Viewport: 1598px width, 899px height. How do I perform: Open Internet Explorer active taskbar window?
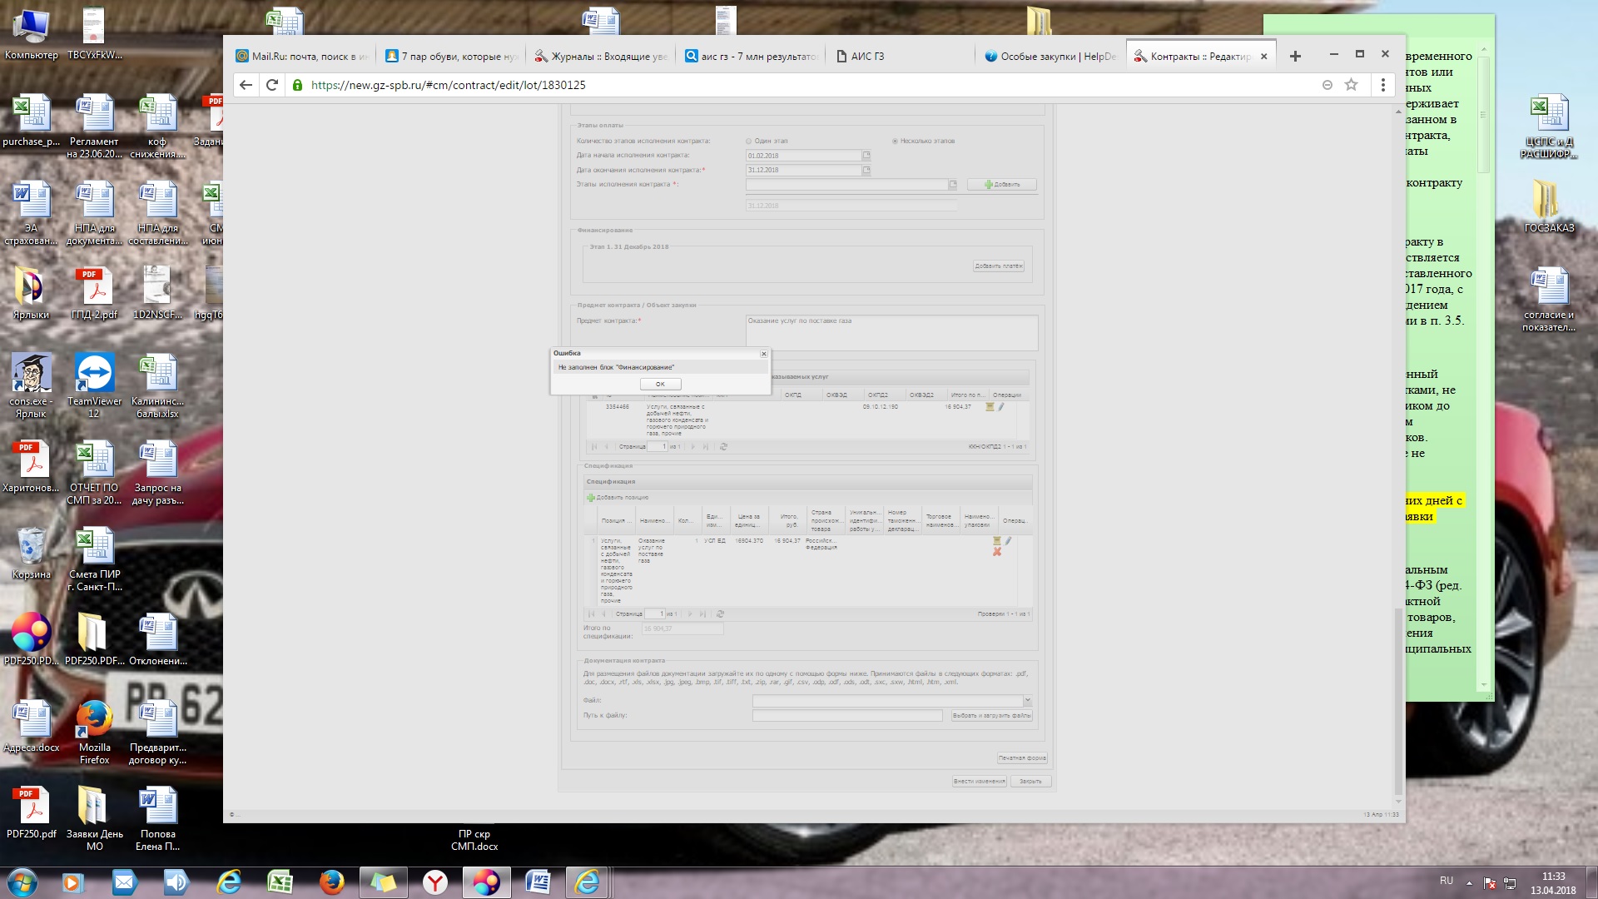[x=588, y=882]
